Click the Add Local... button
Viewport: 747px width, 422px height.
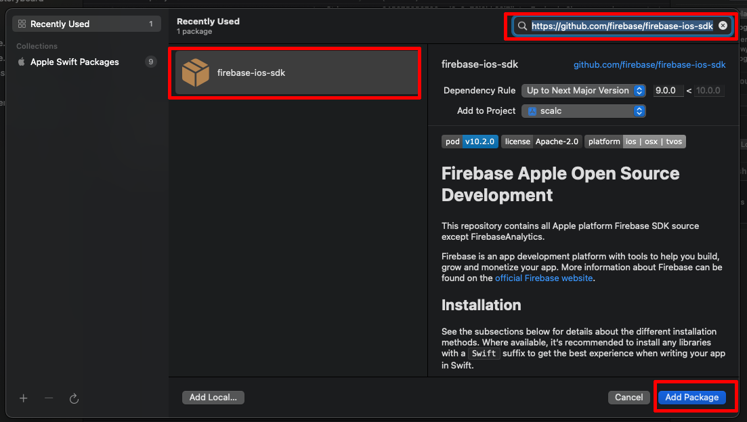click(213, 397)
